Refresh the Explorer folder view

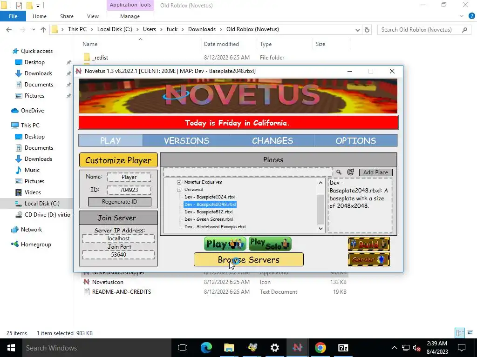pyautogui.click(x=367, y=30)
